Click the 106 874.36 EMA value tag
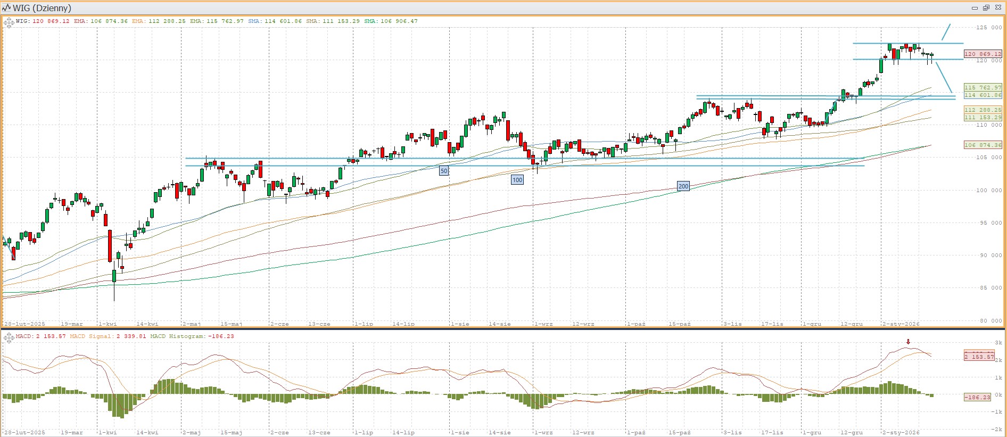1007x437 pixels. point(983,145)
